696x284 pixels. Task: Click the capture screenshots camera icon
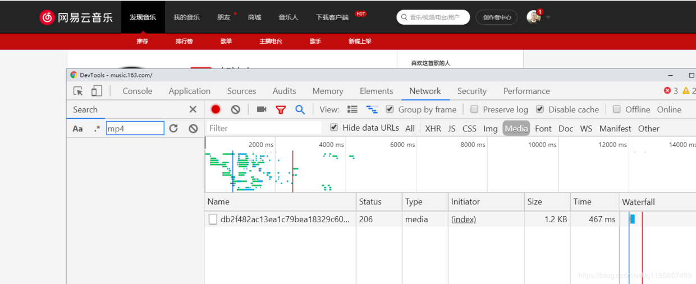(262, 109)
